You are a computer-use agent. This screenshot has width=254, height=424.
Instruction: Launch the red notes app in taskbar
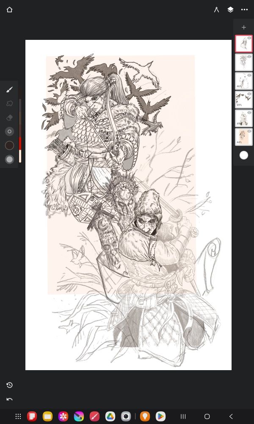[x=32, y=416]
